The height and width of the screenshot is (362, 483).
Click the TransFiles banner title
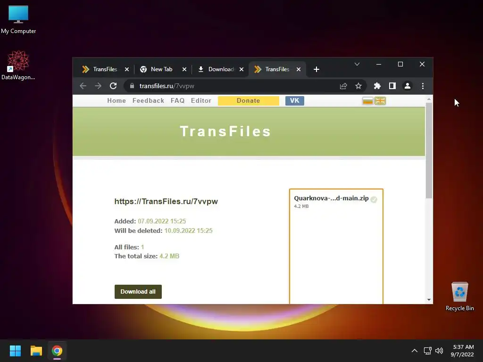click(x=225, y=132)
